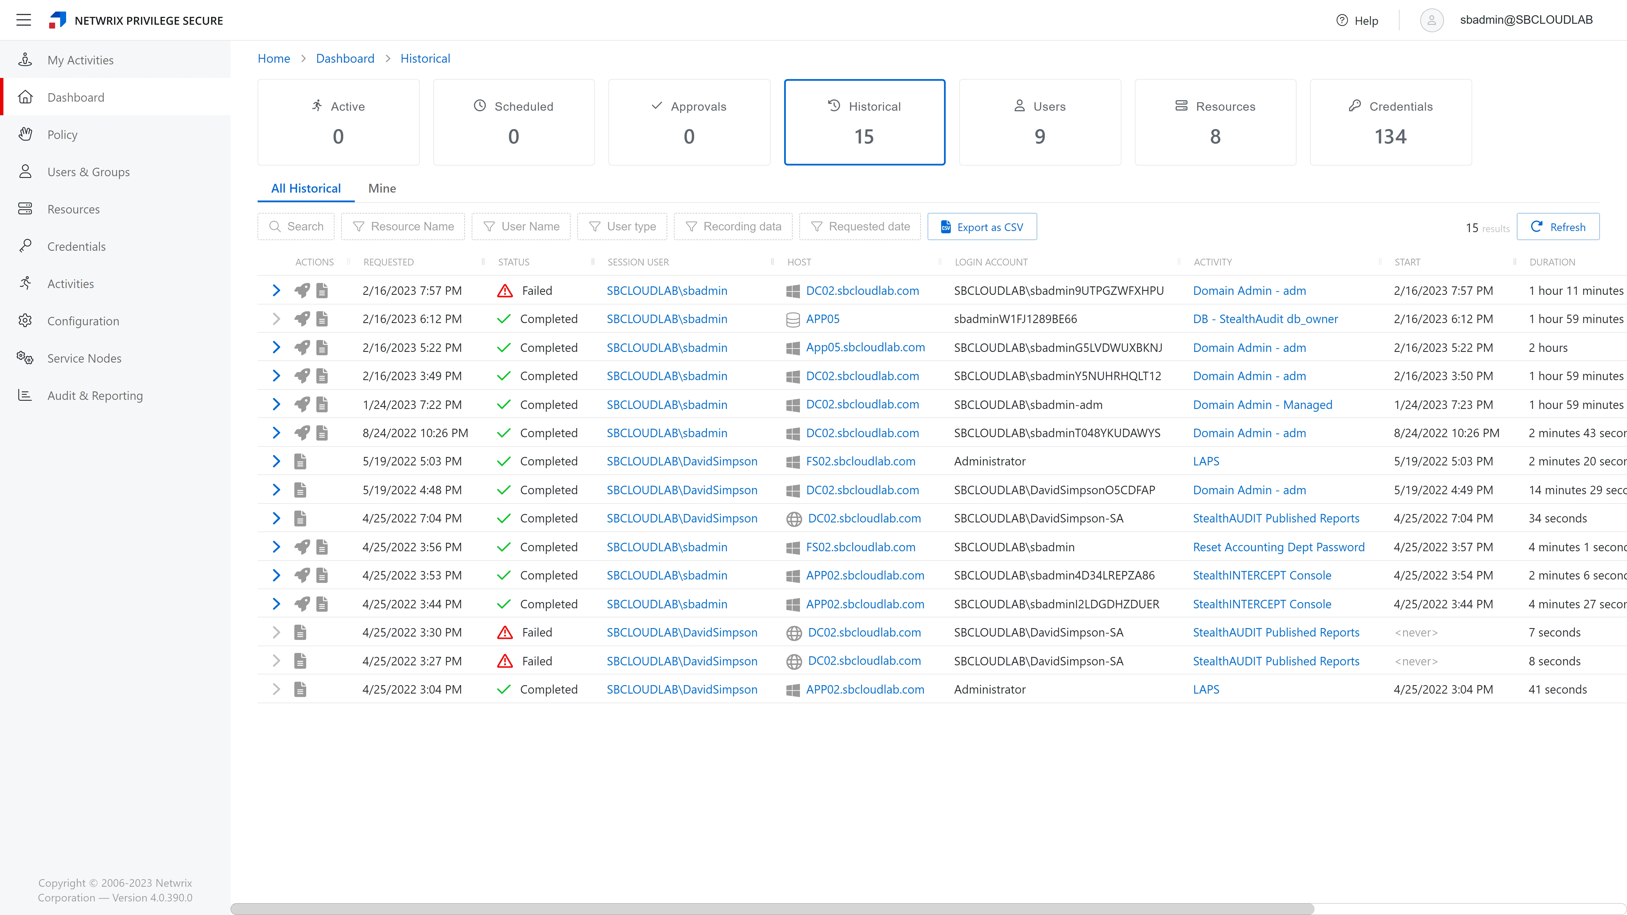Click the Configuration gear icon in sidebar
The height and width of the screenshot is (915, 1627).
pos(25,320)
